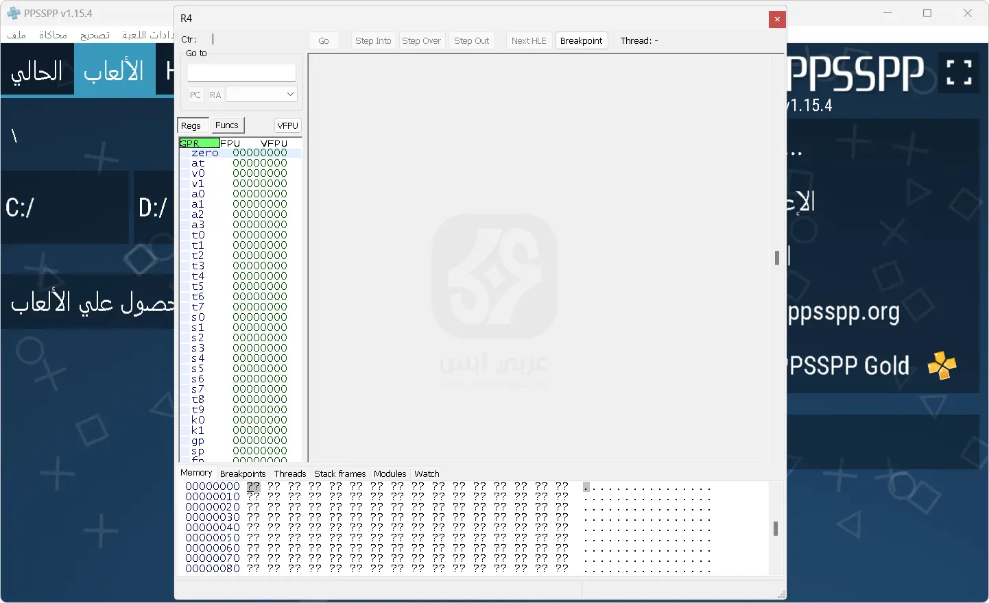
Task: Switch to the Watch tab
Action: (427, 473)
